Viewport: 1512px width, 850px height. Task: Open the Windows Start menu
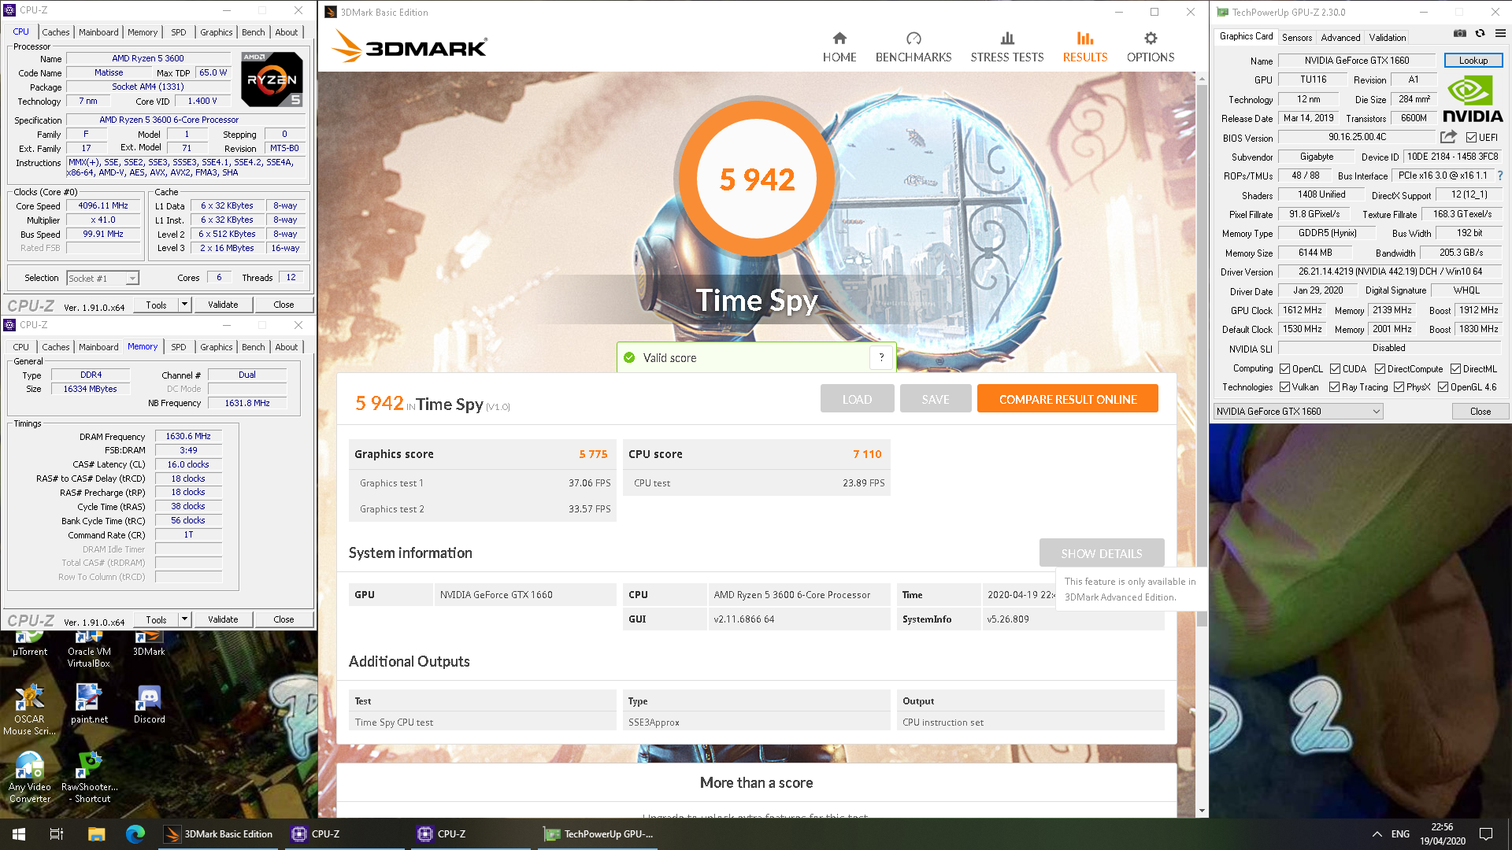tap(19, 834)
